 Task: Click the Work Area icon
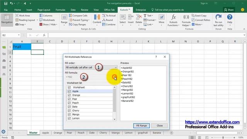coord(17,15)
